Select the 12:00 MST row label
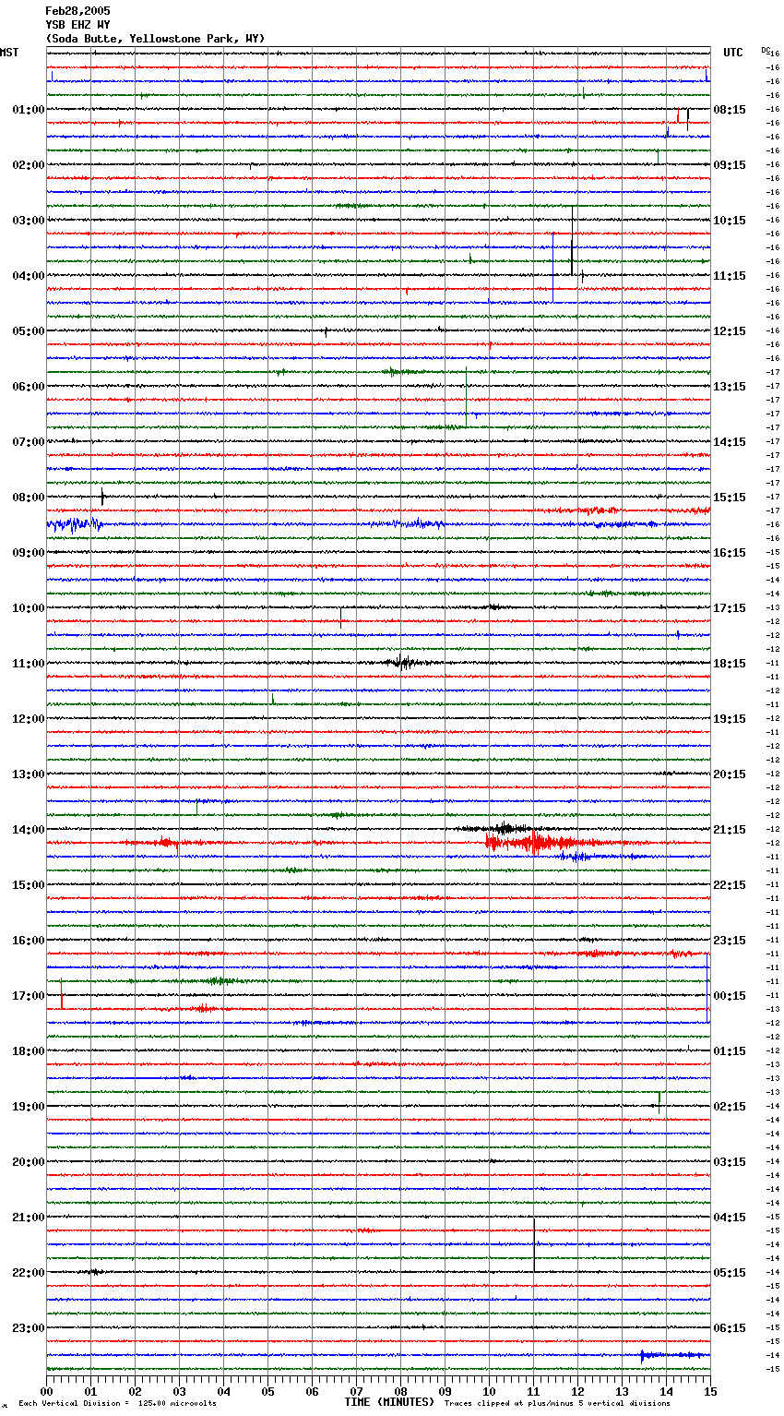The height and width of the screenshot is (1416, 784). 29,719
